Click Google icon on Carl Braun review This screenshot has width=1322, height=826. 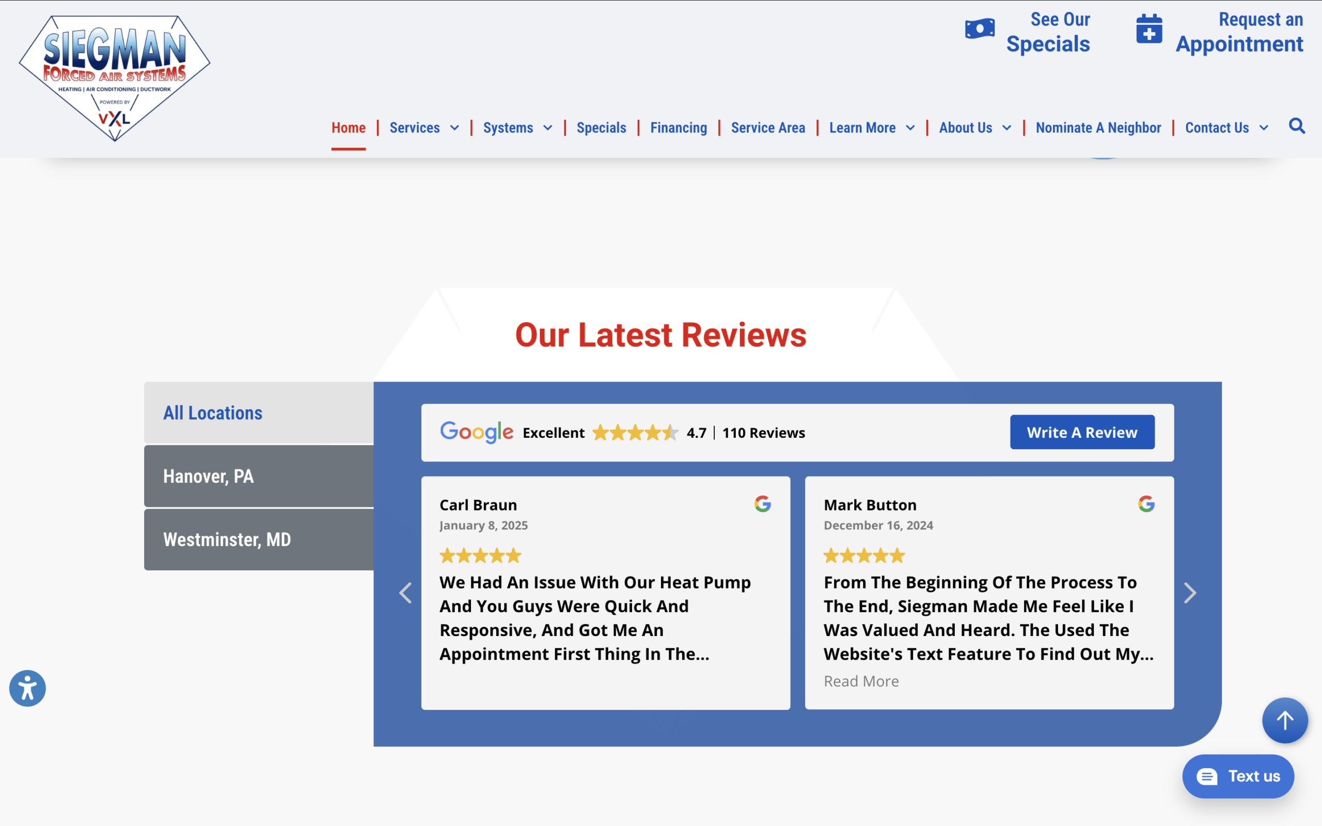762,504
